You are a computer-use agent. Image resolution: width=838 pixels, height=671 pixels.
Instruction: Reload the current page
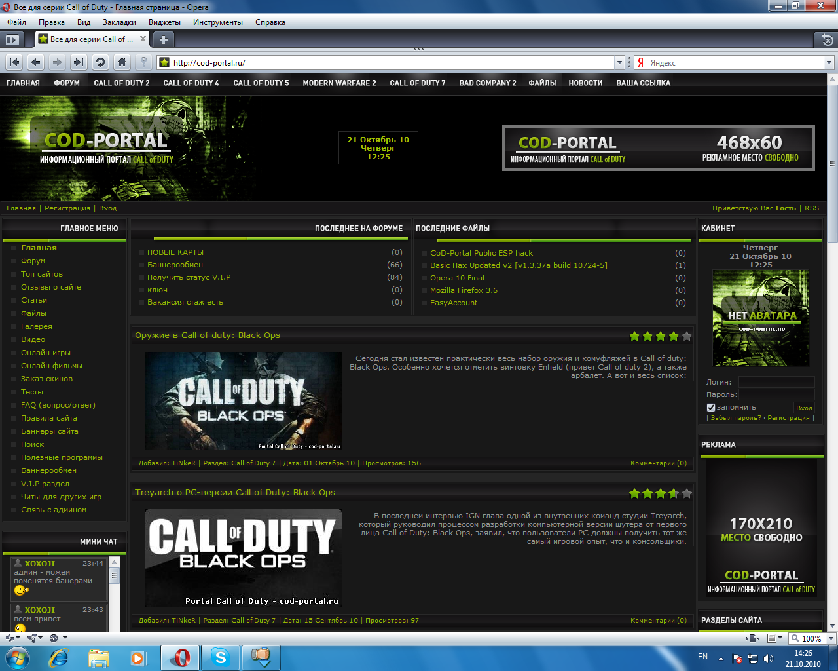click(100, 62)
